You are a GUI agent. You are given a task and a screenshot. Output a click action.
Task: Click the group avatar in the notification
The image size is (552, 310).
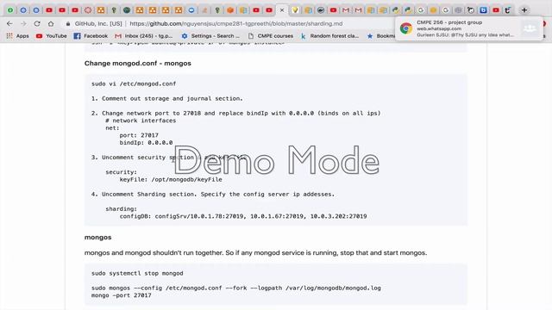coord(530,28)
